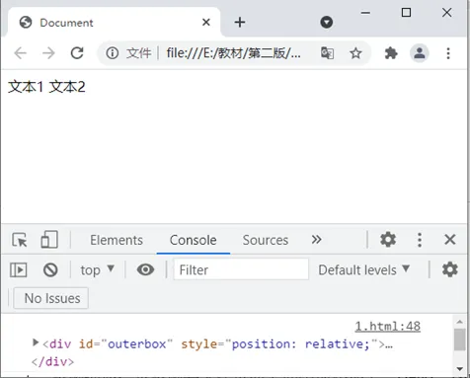Switch to the Sources panel
The height and width of the screenshot is (378, 470).
coord(266,240)
